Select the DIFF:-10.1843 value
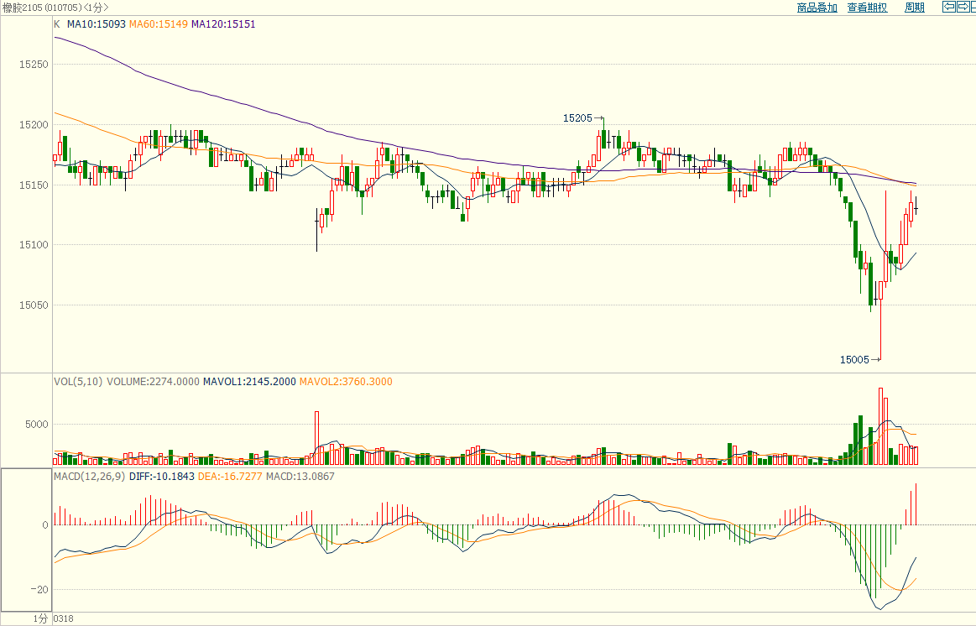The image size is (976, 626). tap(162, 477)
